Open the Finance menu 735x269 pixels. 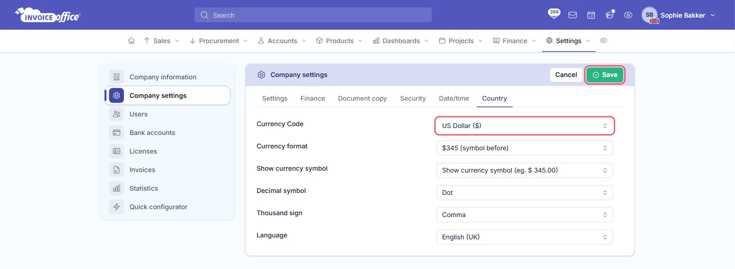pos(514,41)
